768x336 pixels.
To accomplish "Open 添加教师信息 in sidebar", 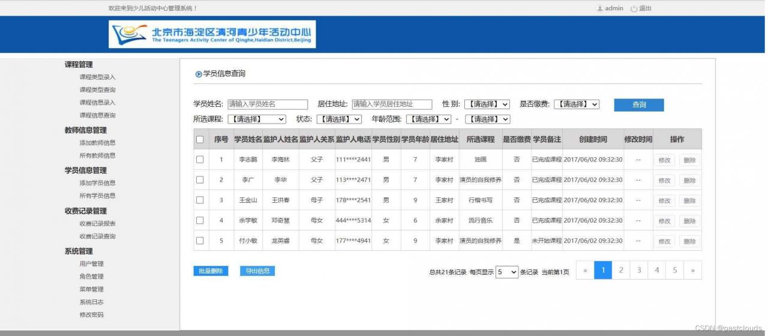I will click(97, 143).
